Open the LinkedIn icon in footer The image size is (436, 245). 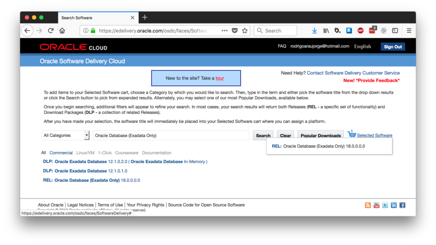coord(394,205)
